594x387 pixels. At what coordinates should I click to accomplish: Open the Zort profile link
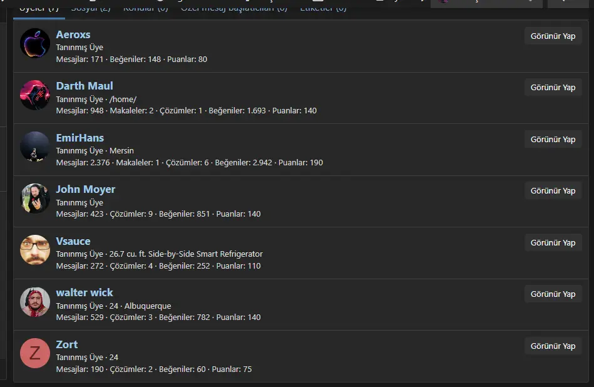pos(67,344)
